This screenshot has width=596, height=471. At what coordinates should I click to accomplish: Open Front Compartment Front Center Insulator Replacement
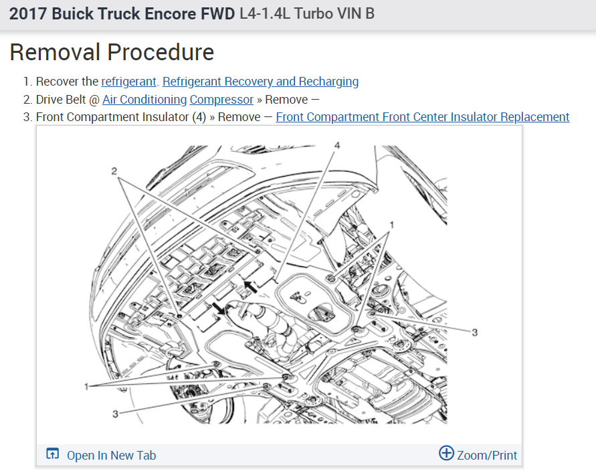[422, 117]
